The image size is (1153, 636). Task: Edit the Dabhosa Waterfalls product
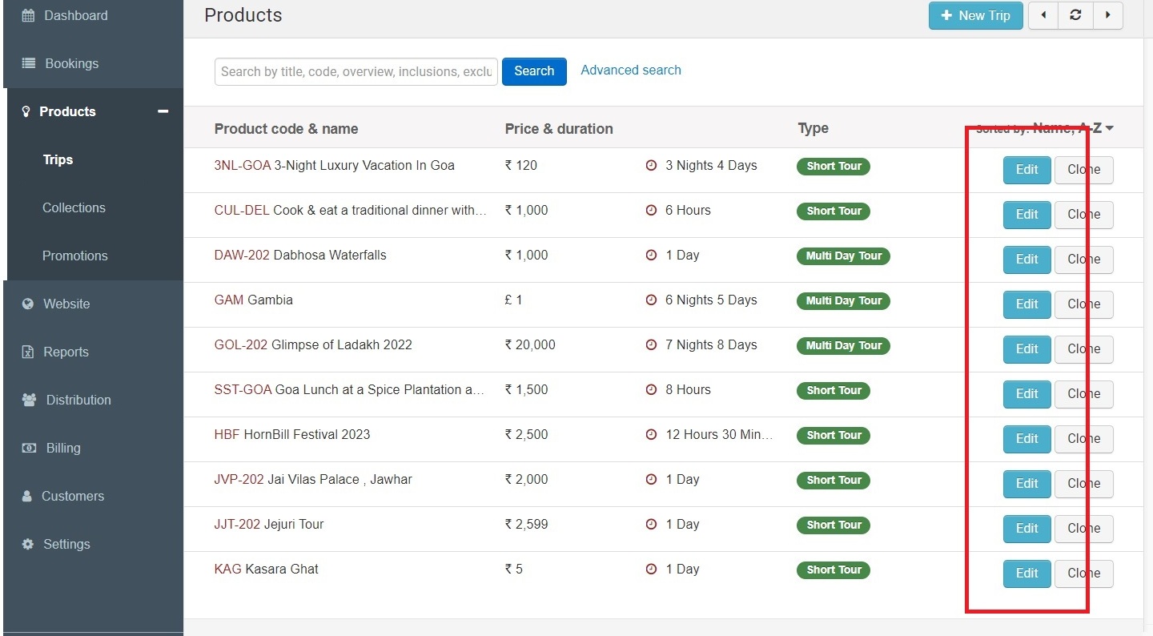tap(1026, 259)
